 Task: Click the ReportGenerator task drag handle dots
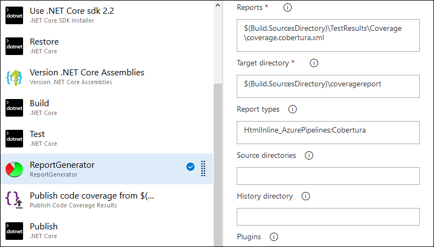coord(203,168)
